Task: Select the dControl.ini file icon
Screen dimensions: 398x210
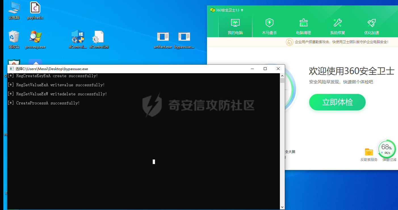Action: click(x=99, y=40)
